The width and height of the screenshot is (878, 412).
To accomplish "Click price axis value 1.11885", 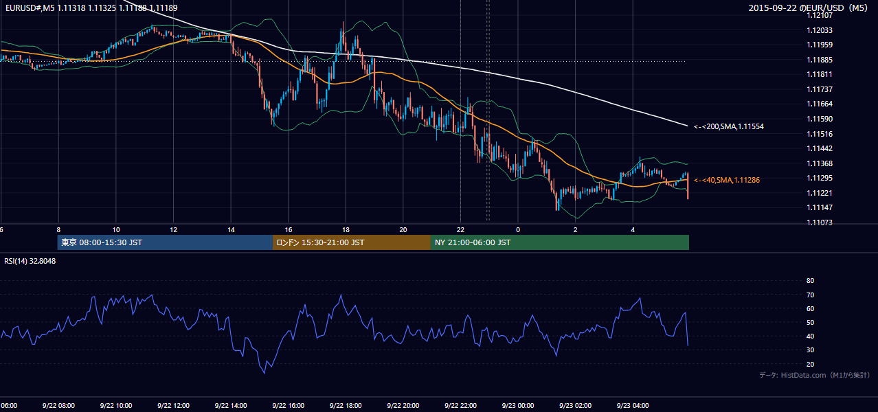I will point(820,60).
